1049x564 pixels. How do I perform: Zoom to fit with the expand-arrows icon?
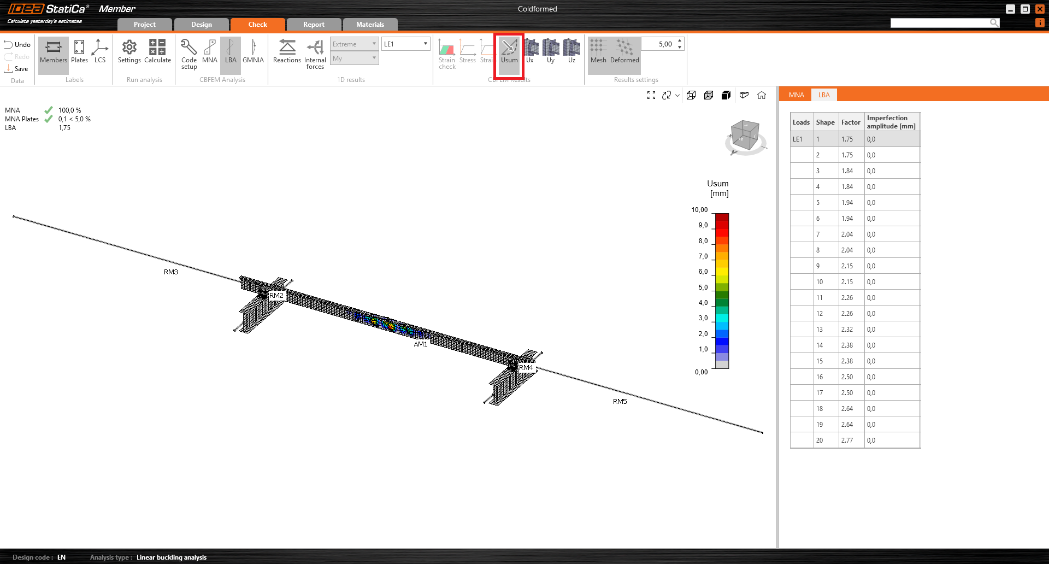click(x=651, y=95)
